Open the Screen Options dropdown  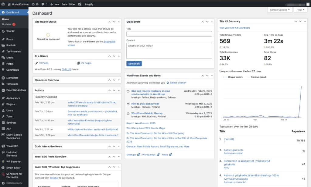click(279, 10)
